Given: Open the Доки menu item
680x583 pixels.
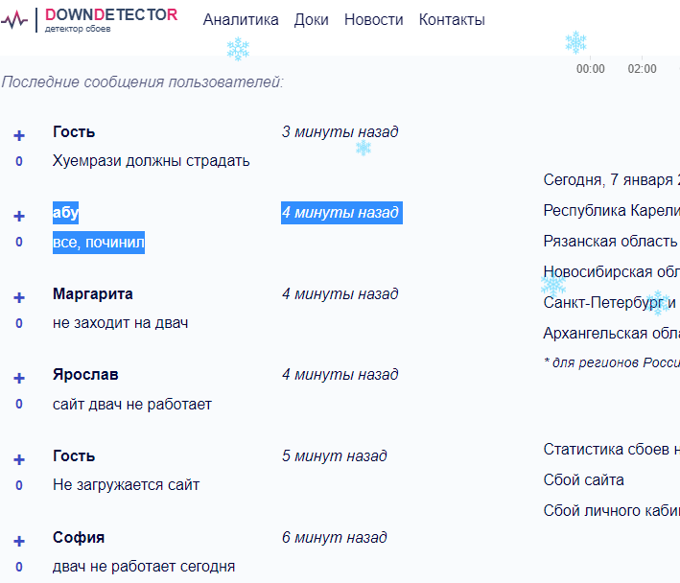Looking at the screenshot, I should point(312,20).
